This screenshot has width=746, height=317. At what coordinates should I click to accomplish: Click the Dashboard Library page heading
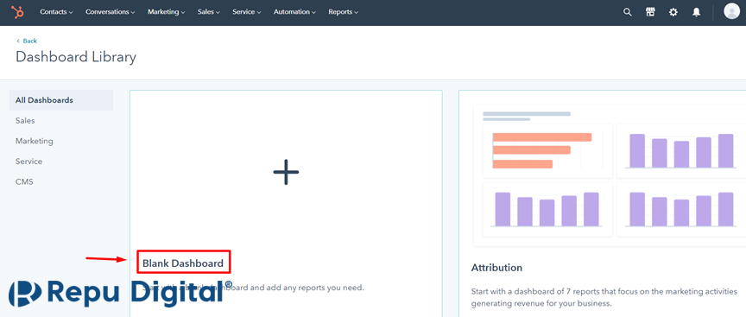(76, 57)
